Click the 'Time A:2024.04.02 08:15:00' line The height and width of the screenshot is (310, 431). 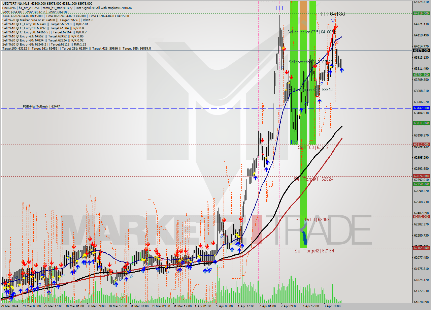tap(65, 16)
